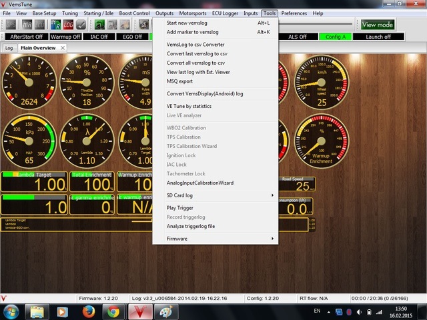The image size is (427, 320).
Task: Open Paint from the taskbar
Action: click(166, 312)
